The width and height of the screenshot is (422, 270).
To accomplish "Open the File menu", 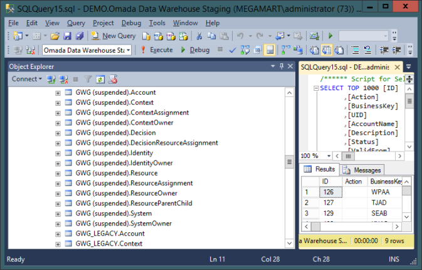I will click(13, 23).
